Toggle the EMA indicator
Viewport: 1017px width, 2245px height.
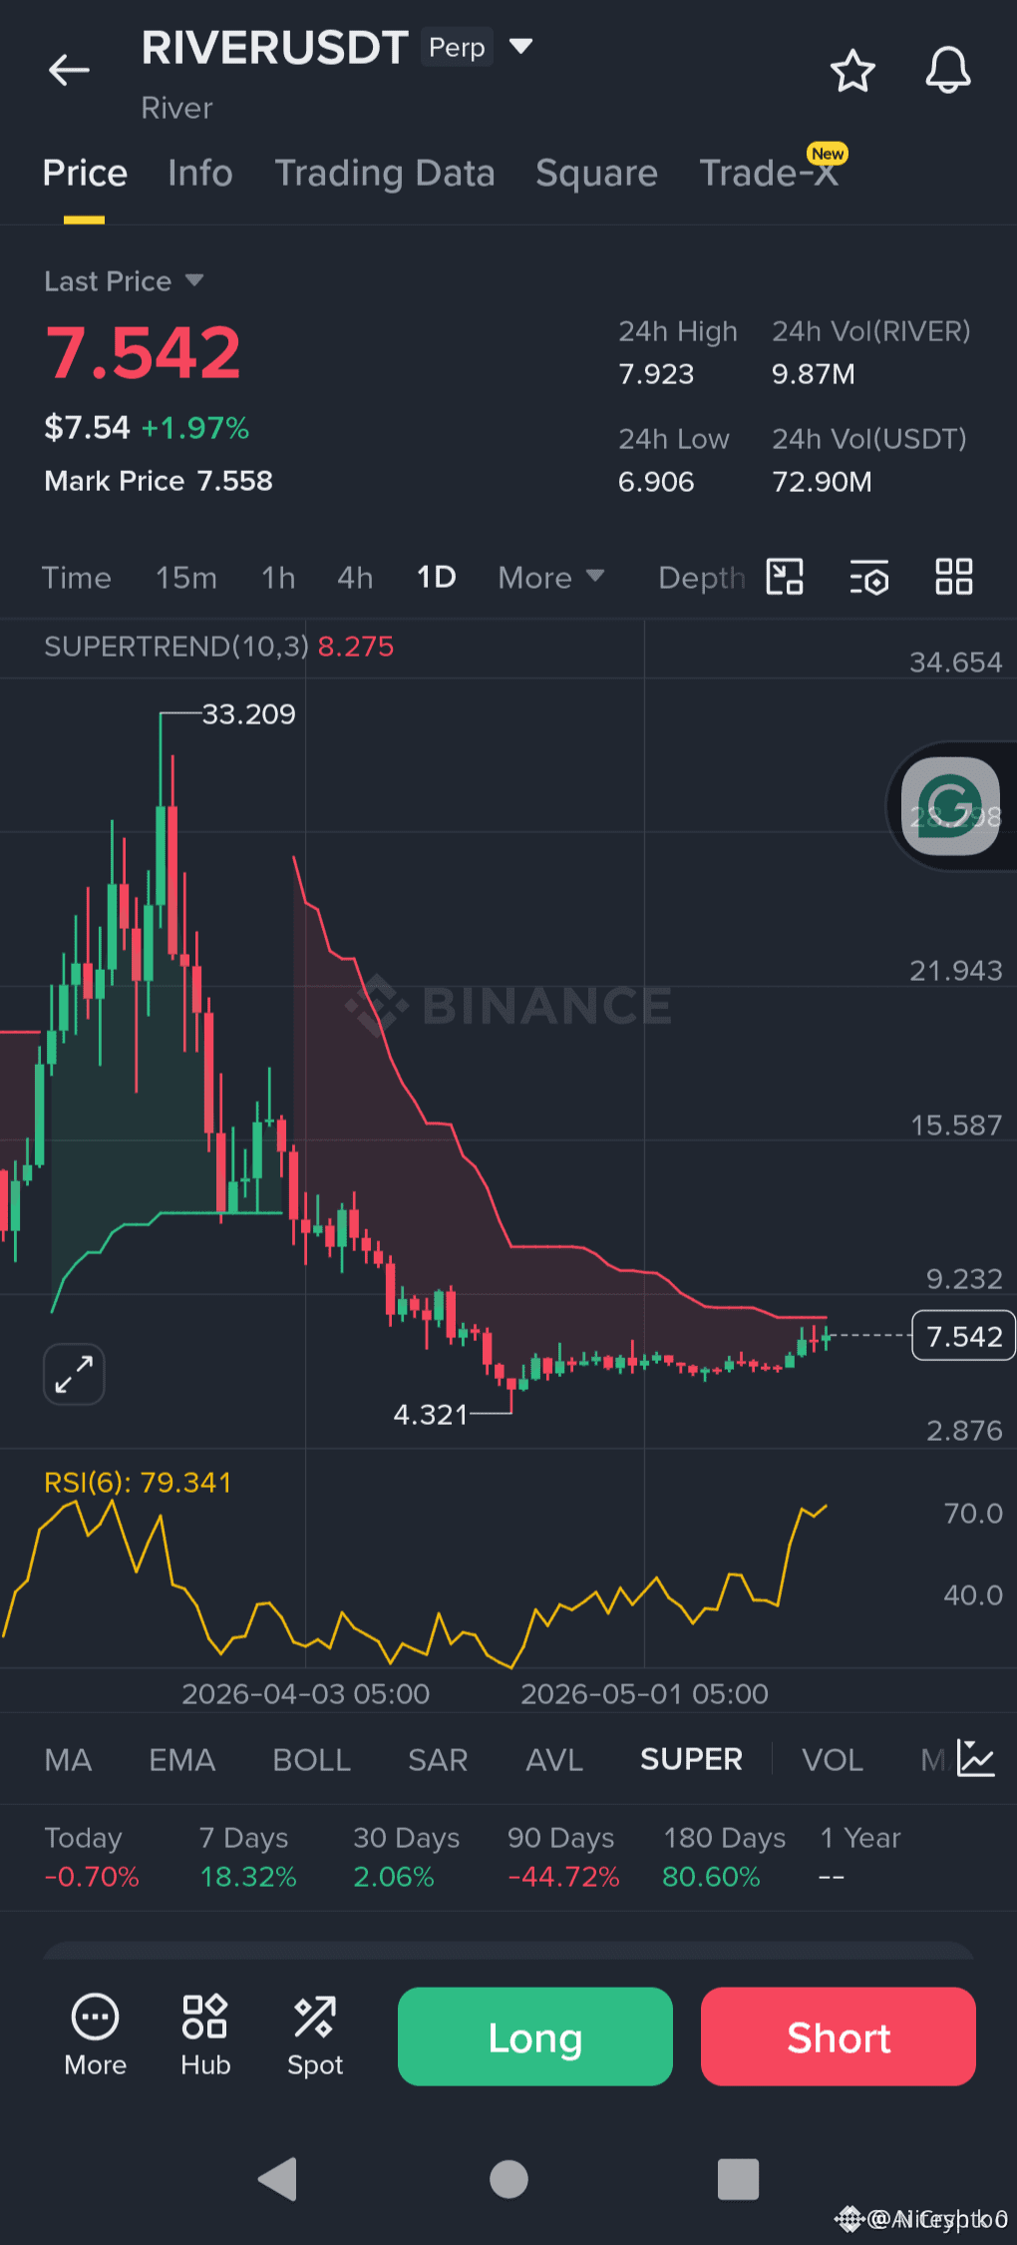pyautogui.click(x=182, y=1760)
